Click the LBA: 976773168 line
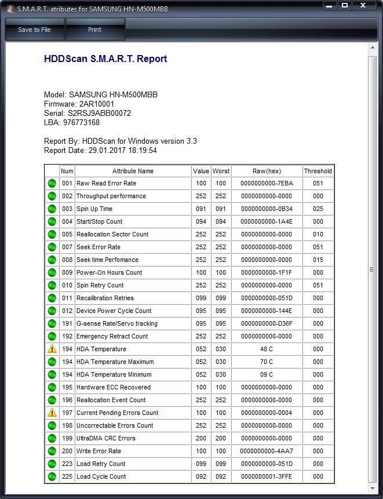Viewport: 383px width, 499px height. coord(72,122)
